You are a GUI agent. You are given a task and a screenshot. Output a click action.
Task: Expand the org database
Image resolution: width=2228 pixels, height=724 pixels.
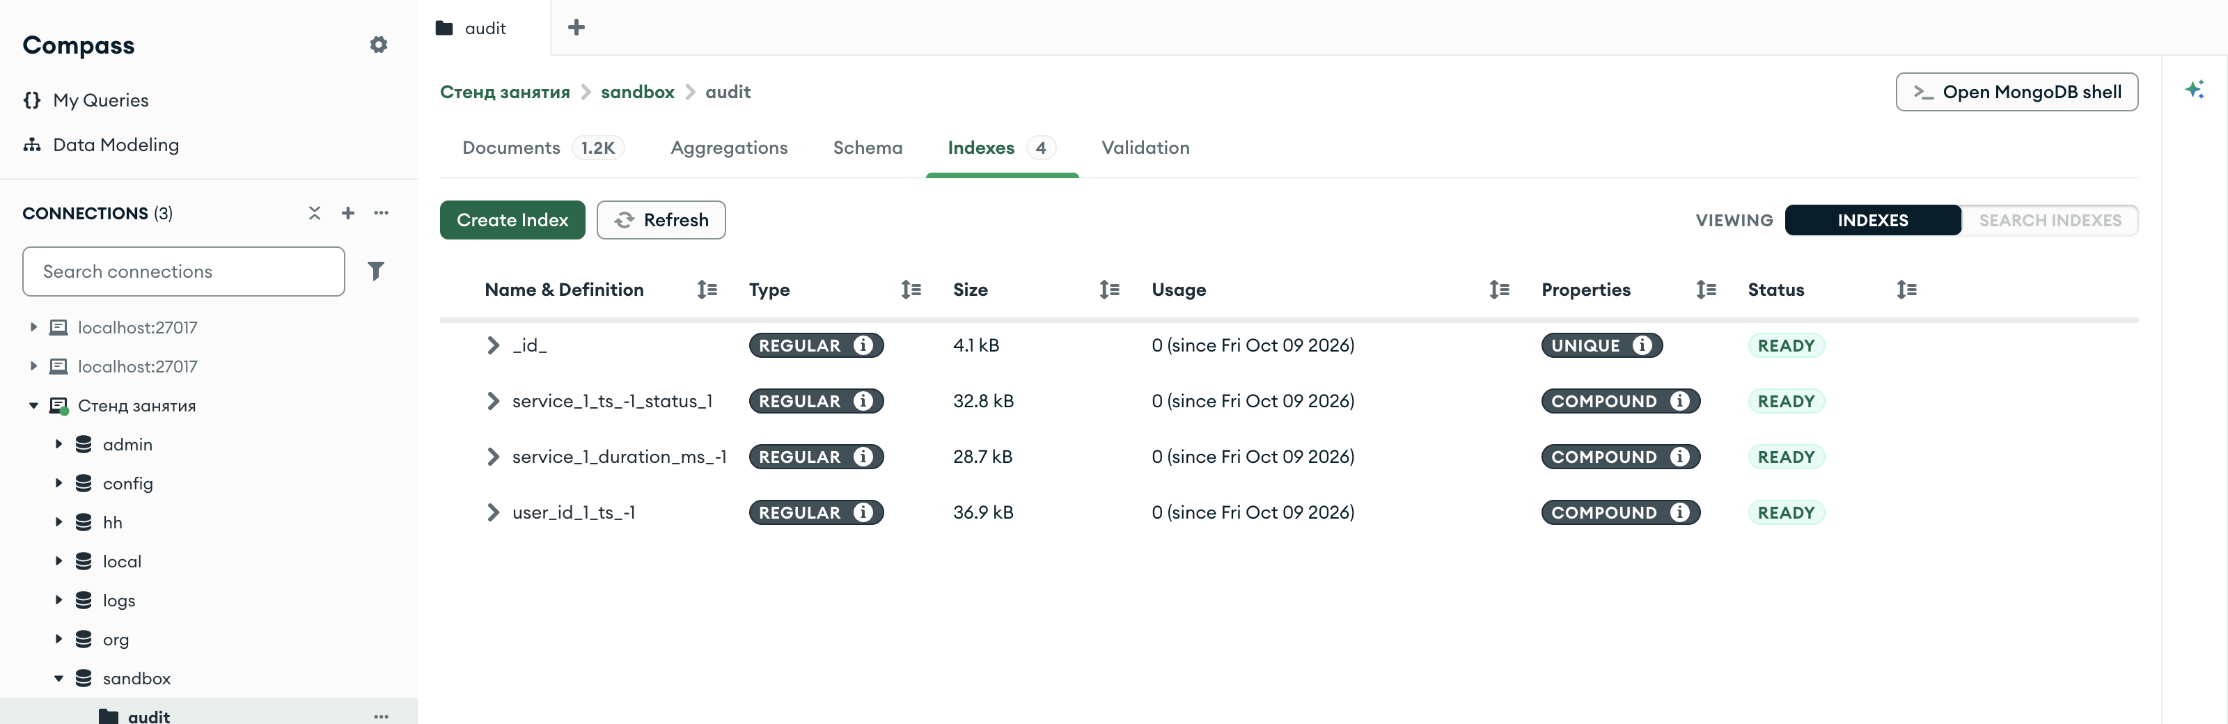(x=58, y=639)
